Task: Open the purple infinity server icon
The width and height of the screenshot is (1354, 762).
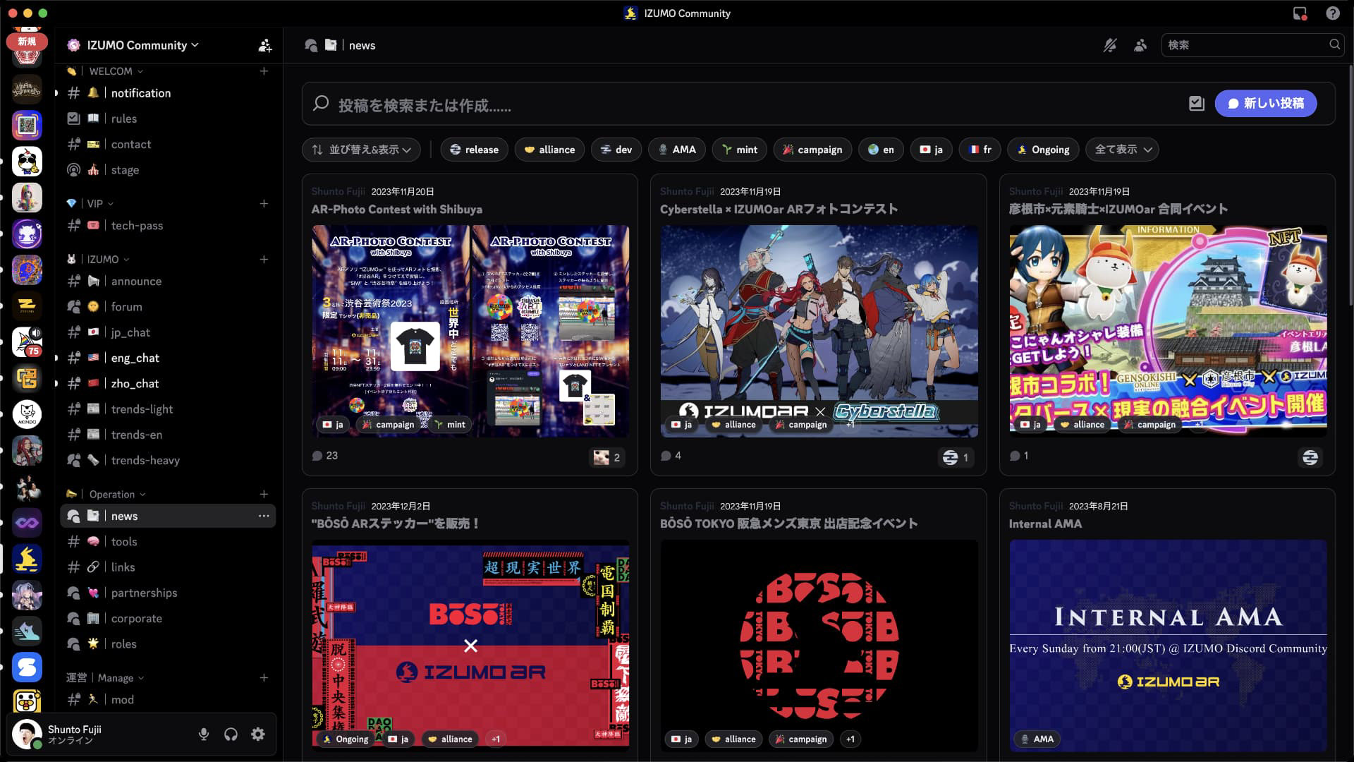Action: 27,523
